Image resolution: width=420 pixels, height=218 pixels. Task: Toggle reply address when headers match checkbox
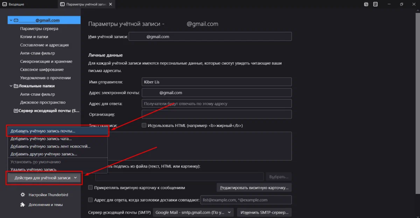click(90, 200)
